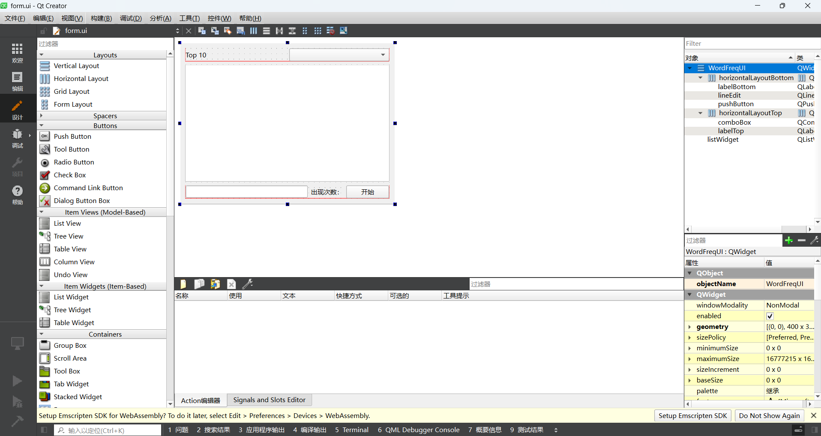Switch to Edit Tab Order mode

coord(240,31)
